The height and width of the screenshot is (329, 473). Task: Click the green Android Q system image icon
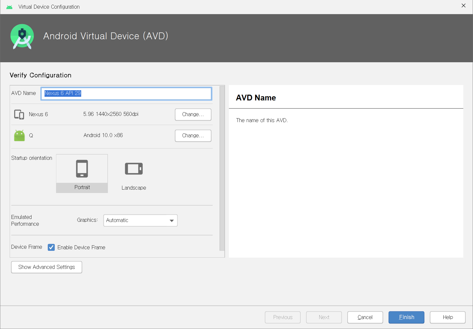coord(19,135)
